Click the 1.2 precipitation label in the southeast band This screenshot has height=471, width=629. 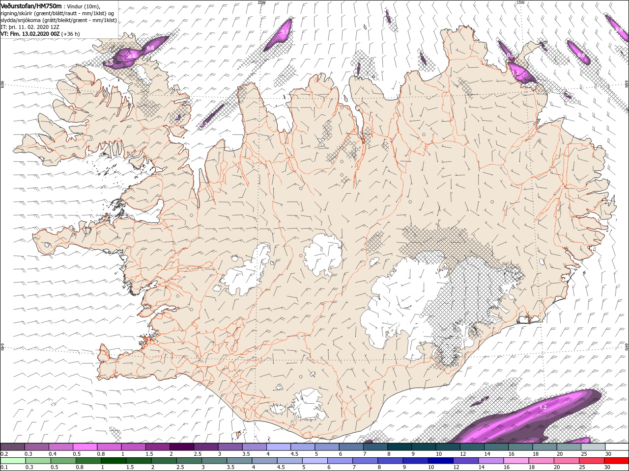[x=543, y=408]
